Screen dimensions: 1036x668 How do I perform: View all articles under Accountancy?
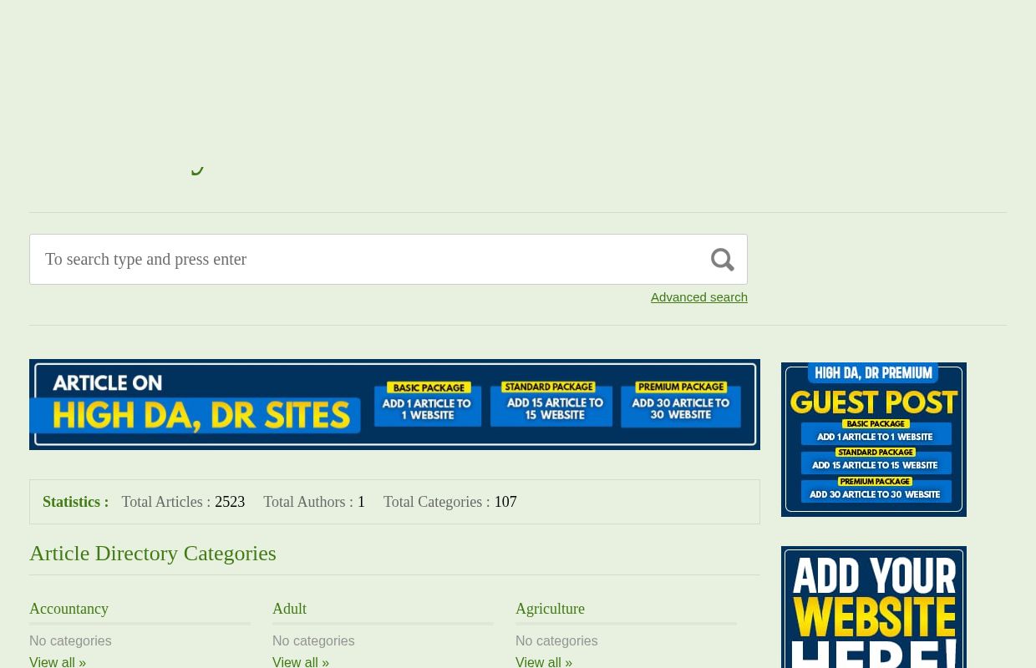[57, 661]
